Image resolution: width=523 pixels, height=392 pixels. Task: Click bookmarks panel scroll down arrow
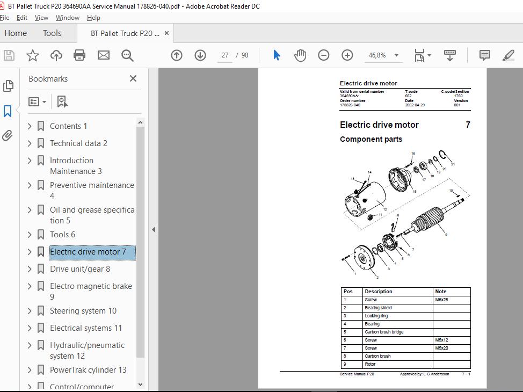141,384
